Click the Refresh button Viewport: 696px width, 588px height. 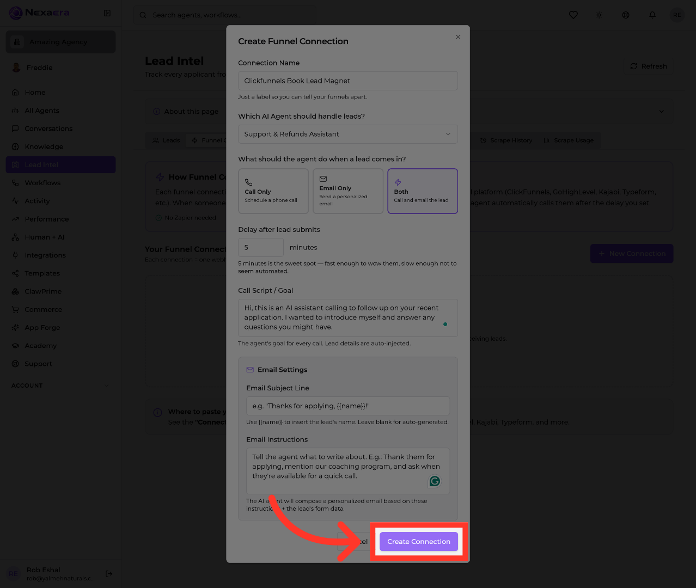(x=648, y=66)
